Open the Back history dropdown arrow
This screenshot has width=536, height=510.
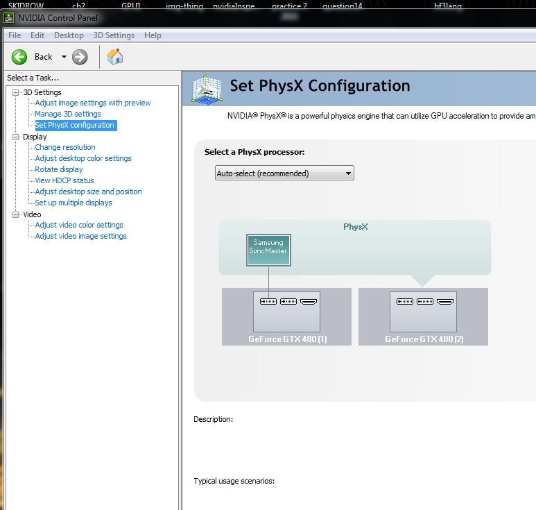pos(64,57)
